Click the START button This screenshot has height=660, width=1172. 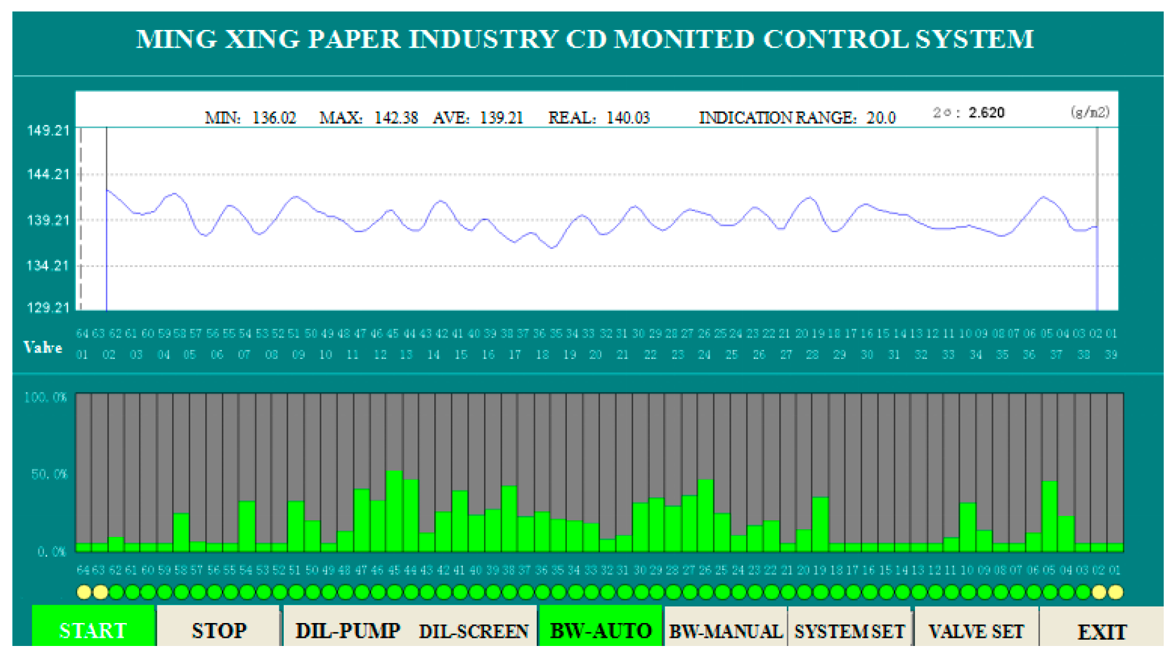93,631
